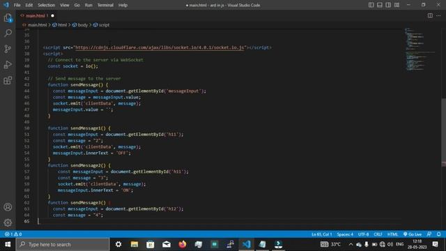Toggle primary side bar layout icon
This screenshot has width=446, height=251.
click(371, 5)
